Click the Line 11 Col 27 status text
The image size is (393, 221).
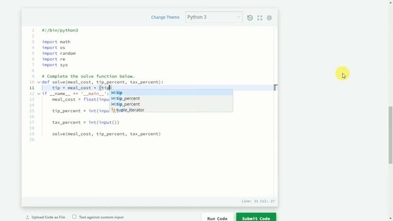tap(258, 201)
